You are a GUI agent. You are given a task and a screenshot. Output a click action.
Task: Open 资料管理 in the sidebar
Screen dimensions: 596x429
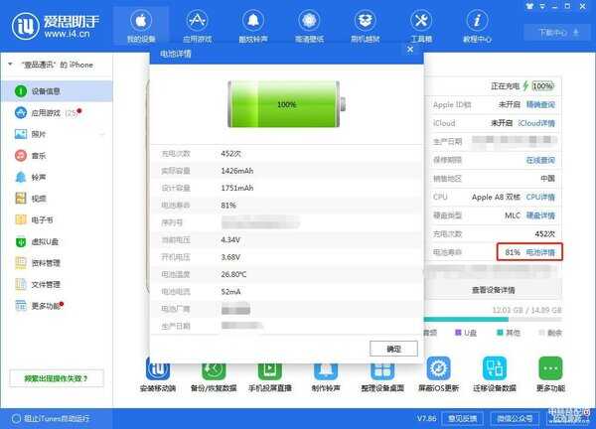click(57, 263)
